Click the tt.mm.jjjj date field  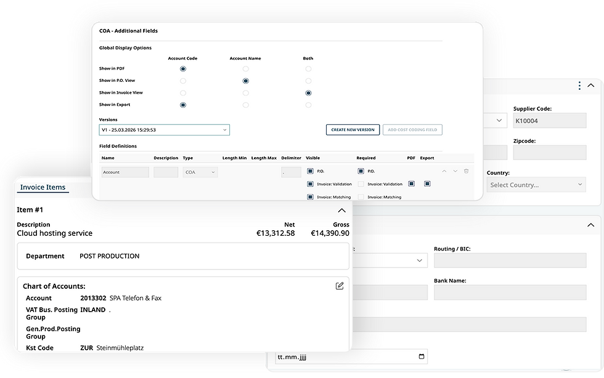click(351, 356)
